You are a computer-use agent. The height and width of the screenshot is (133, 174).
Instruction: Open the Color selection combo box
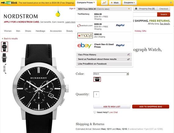[x=111, y=74]
